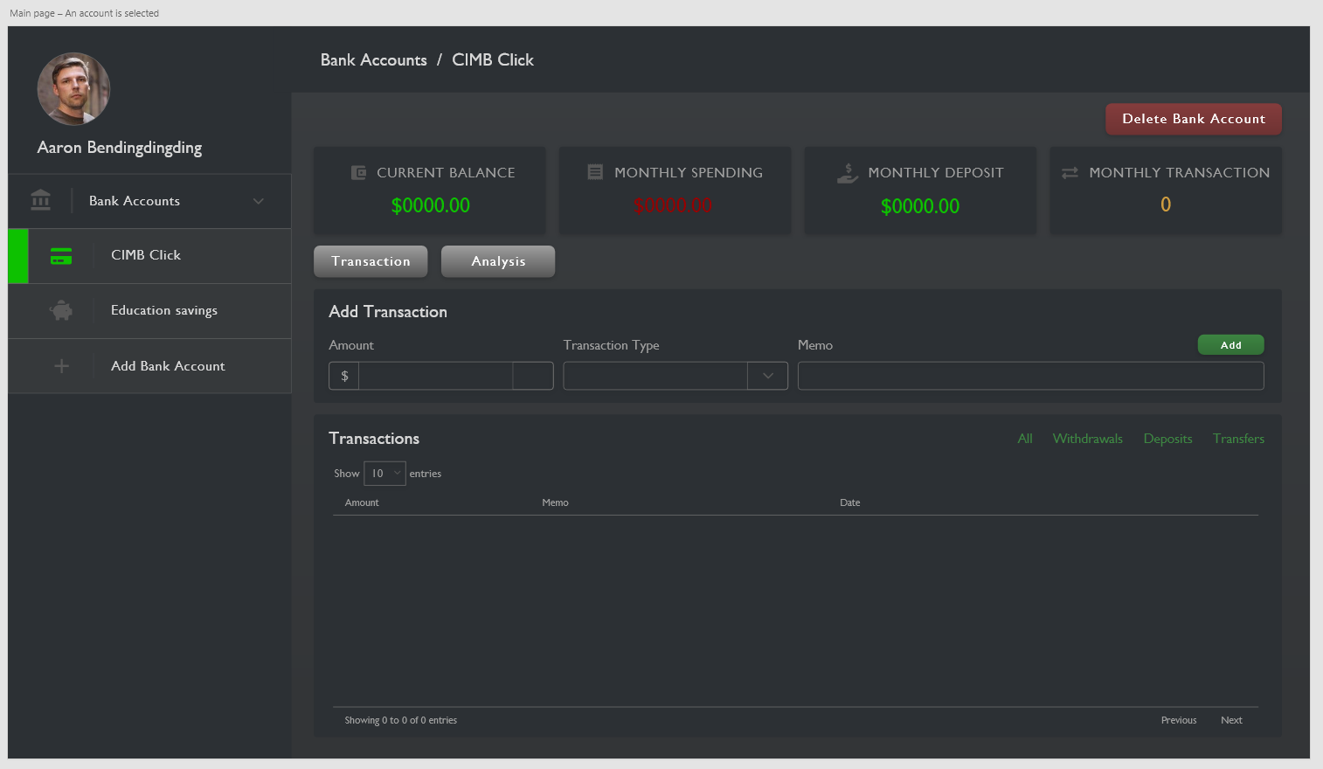This screenshot has width=1323, height=769.
Task: Click the plus icon to add a bank account
Action: [x=61, y=365]
